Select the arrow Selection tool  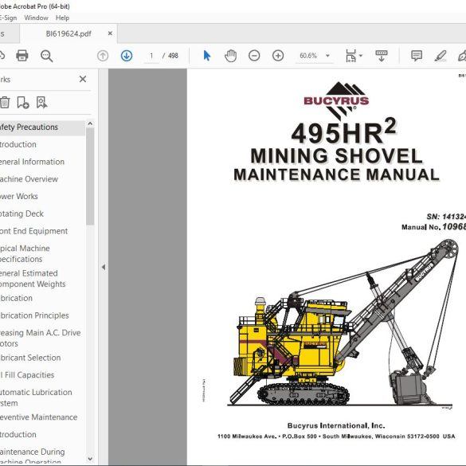pyautogui.click(x=207, y=56)
